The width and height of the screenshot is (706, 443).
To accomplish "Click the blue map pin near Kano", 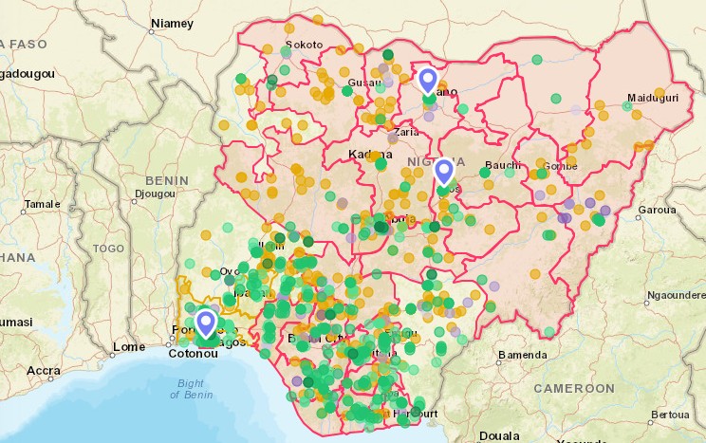I will click(x=428, y=81).
